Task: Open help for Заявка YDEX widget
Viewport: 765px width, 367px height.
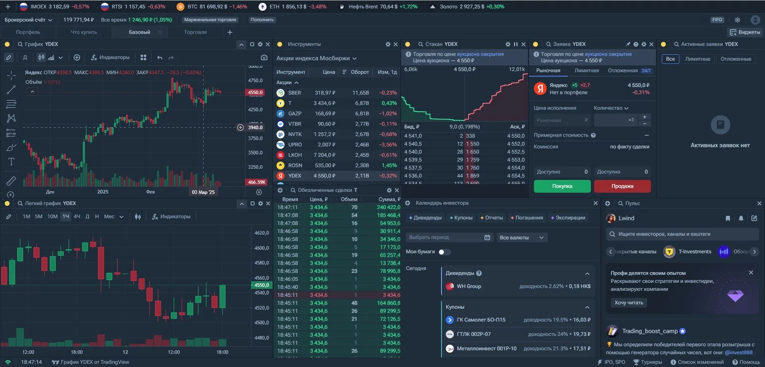Action: [x=636, y=44]
